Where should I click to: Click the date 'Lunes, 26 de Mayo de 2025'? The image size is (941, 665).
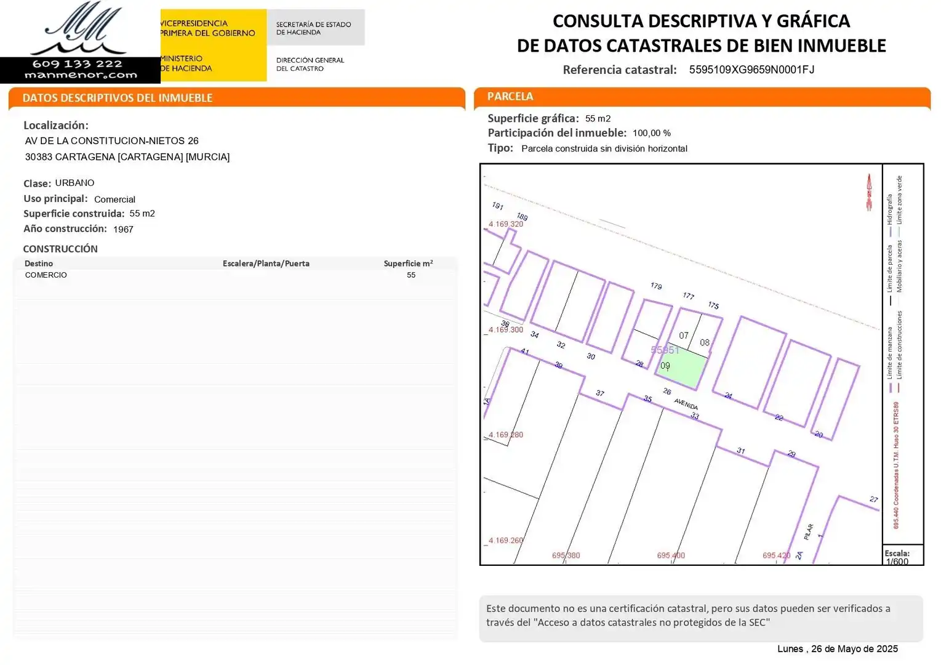click(838, 649)
